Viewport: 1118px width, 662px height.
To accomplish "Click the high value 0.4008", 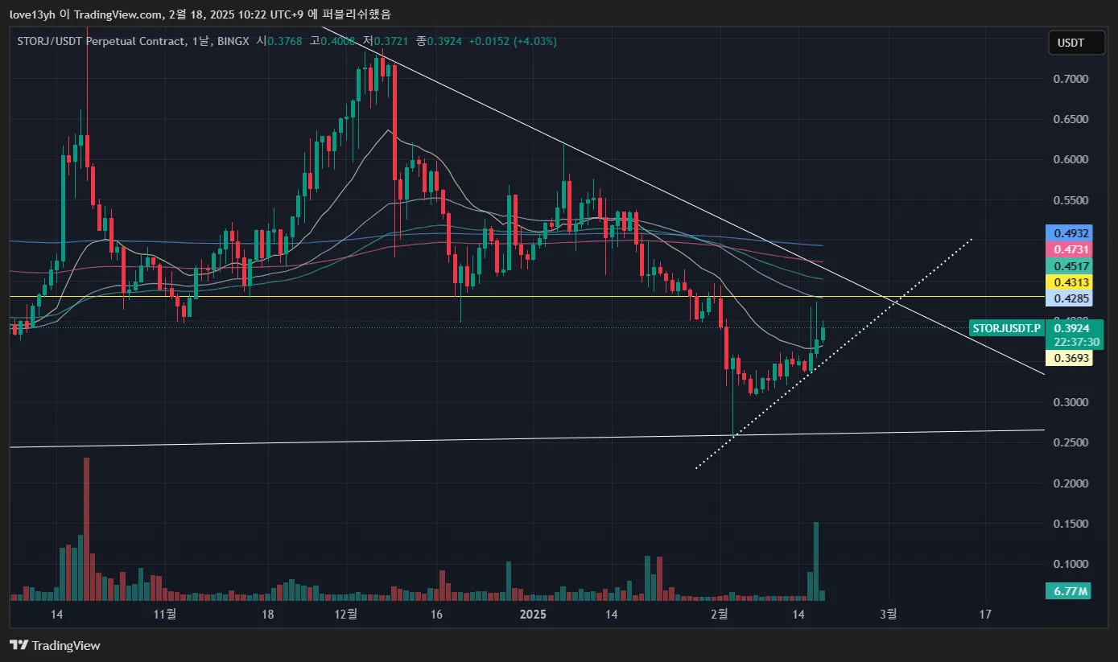I will pyautogui.click(x=338, y=41).
